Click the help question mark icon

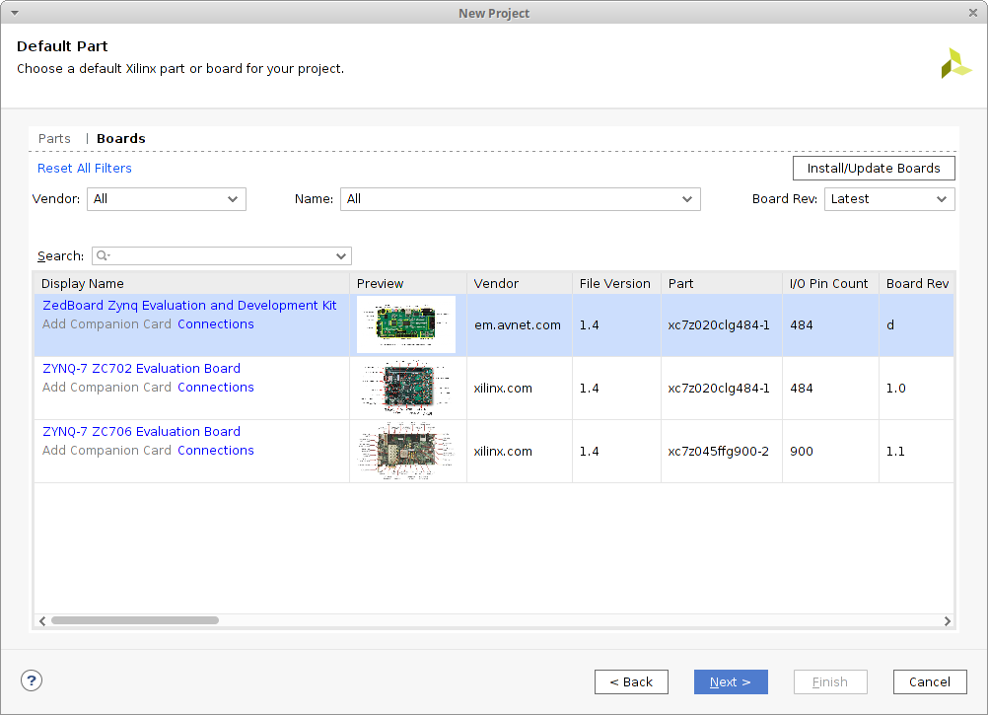click(32, 680)
